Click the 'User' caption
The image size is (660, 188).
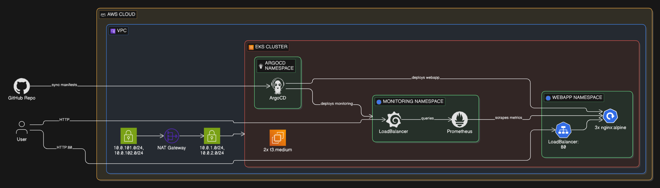[22, 139]
